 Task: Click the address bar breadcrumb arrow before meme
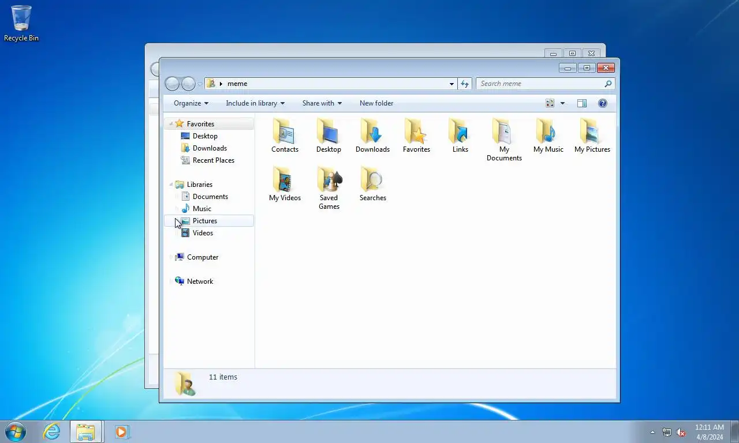pos(221,84)
